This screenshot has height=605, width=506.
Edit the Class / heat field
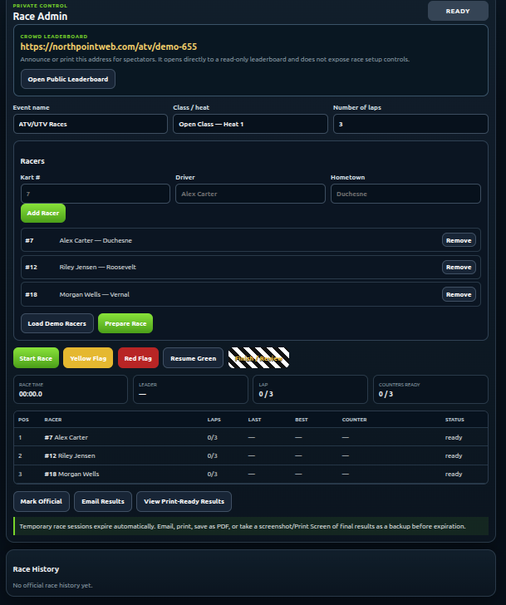[250, 125]
